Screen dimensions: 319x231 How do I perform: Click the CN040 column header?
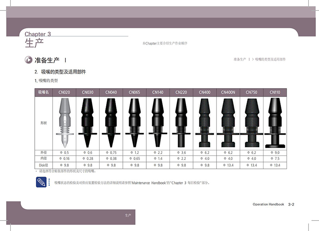coord(111,92)
